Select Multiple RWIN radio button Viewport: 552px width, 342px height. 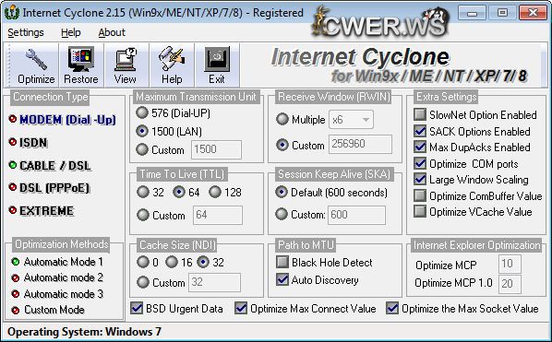coord(282,119)
